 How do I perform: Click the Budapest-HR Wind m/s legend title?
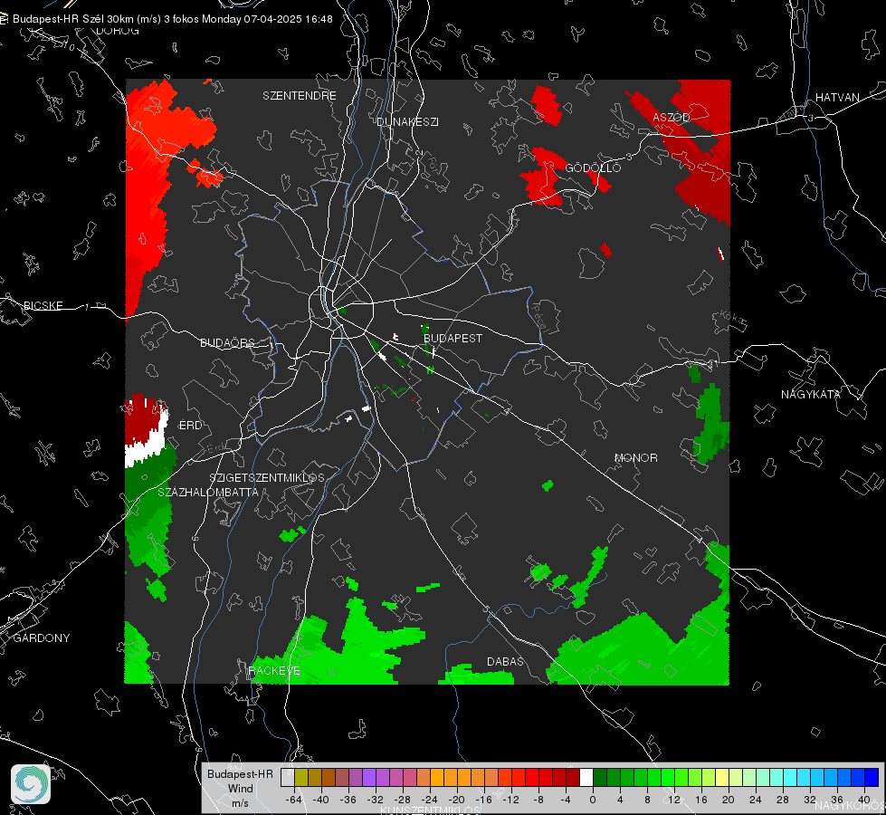click(x=240, y=789)
